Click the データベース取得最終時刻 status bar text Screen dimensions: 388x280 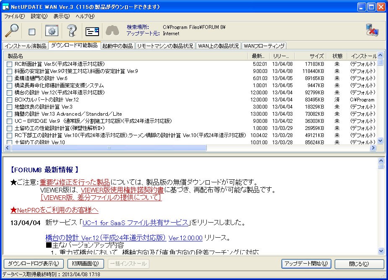click(x=51, y=275)
